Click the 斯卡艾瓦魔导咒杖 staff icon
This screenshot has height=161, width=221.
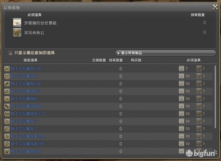[7, 151]
